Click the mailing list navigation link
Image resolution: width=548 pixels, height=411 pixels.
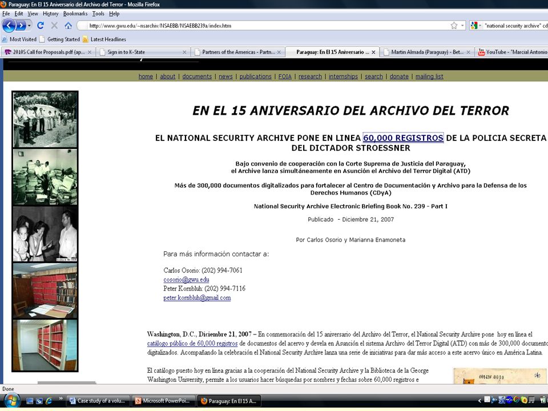[x=429, y=76]
